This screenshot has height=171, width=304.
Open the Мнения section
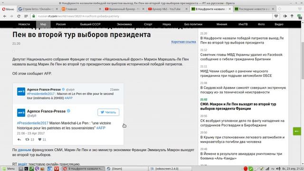coord(222,24)
